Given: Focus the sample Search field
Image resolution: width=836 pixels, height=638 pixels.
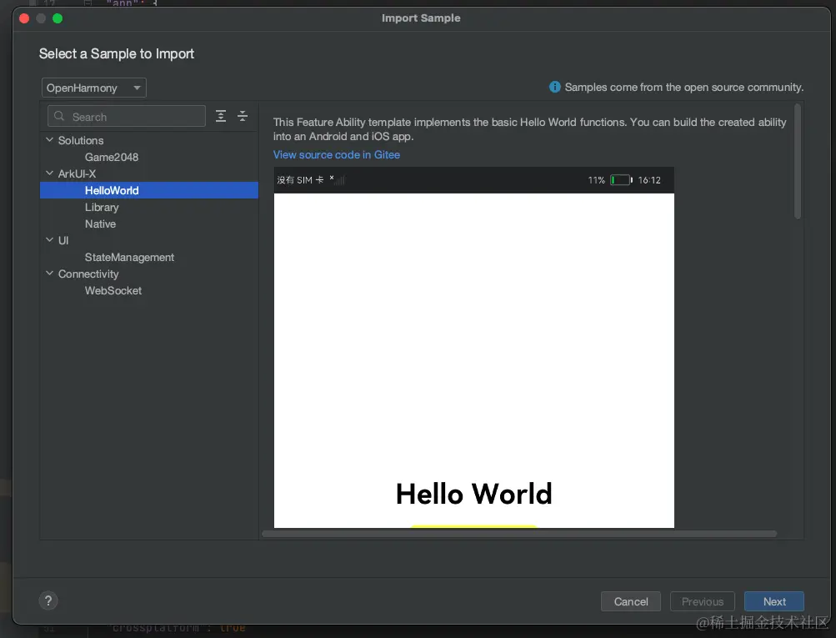Looking at the screenshot, I should 127,116.
